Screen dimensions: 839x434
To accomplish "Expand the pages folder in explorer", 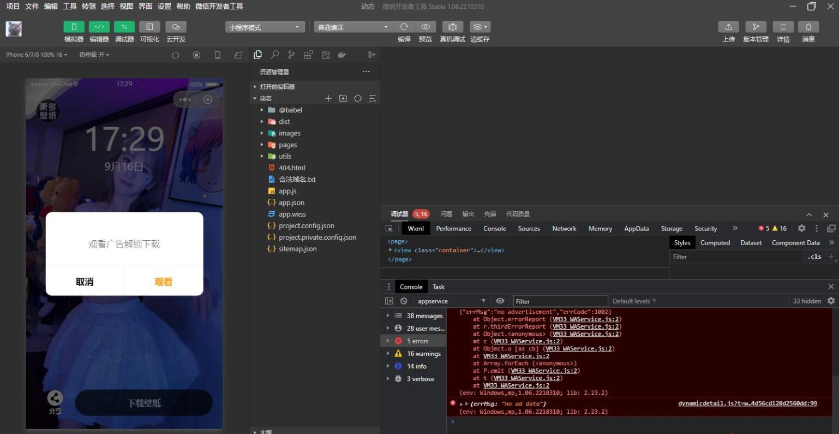I will (x=287, y=145).
